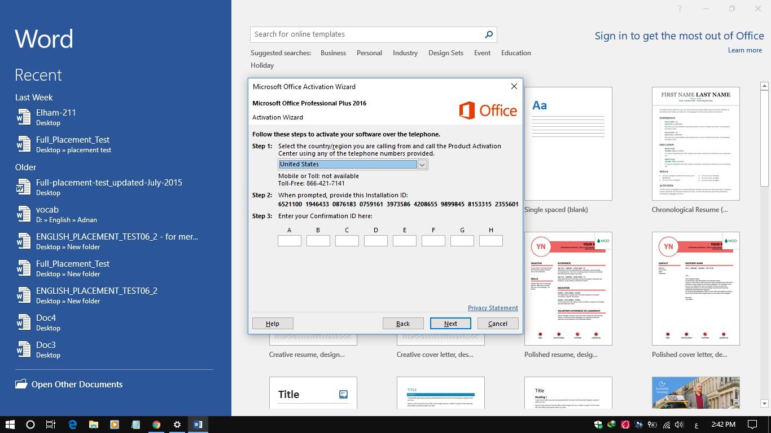Click Confirmation ID field G

point(462,241)
